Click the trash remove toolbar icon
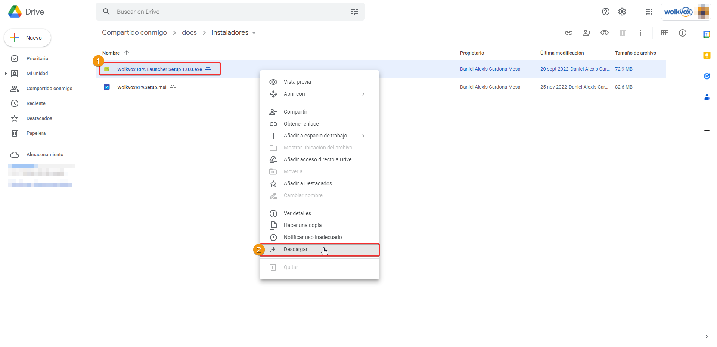The height and width of the screenshot is (347, 717). (x=623, y=33)
